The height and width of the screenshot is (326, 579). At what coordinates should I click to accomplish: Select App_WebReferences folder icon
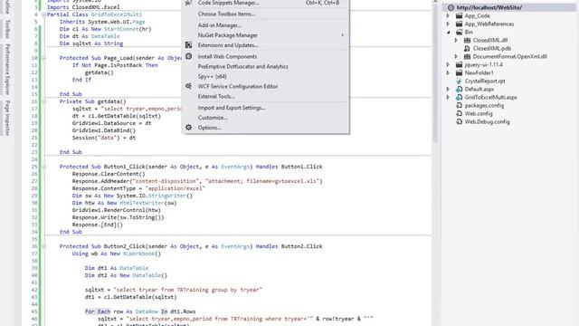pyautogui.click(x=459, y=24)
